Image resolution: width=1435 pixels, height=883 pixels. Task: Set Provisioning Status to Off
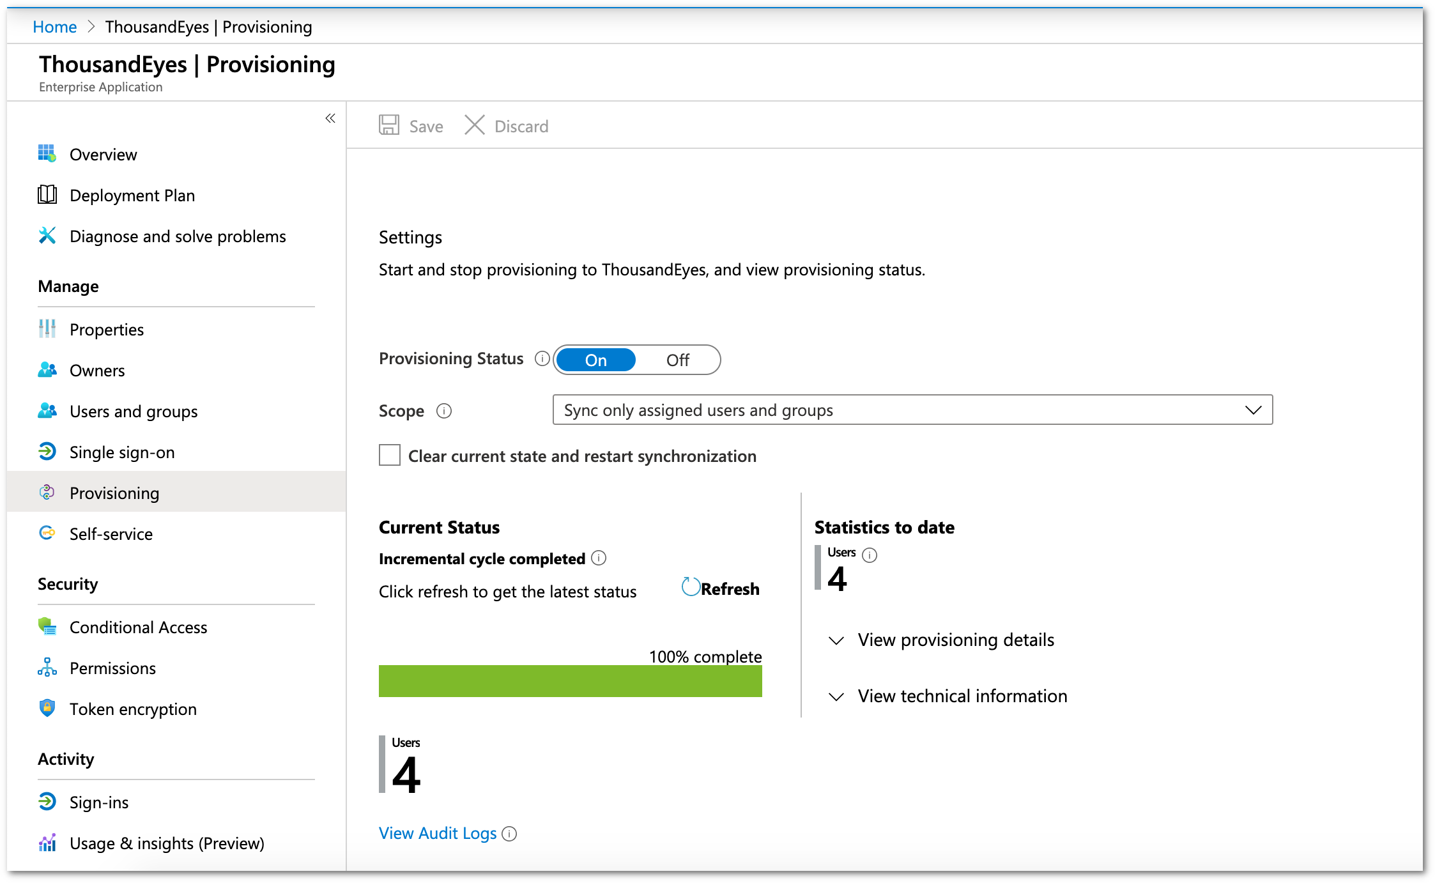678,360
